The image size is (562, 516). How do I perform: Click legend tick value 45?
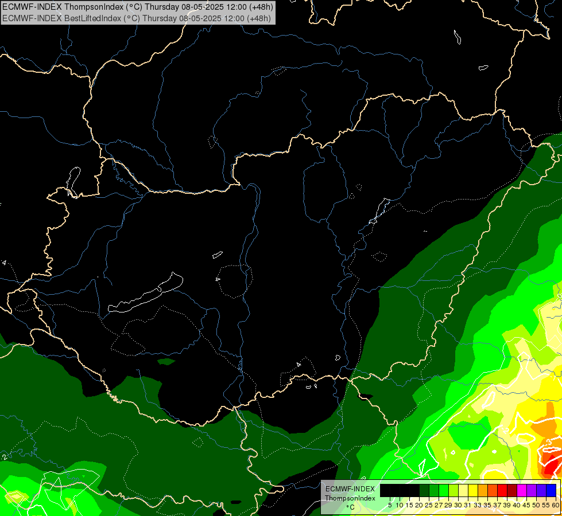pos(526,505)
